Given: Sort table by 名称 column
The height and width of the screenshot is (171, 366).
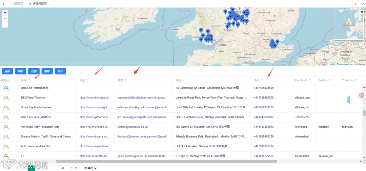Looking at the screenshot, I should [29, 80].
